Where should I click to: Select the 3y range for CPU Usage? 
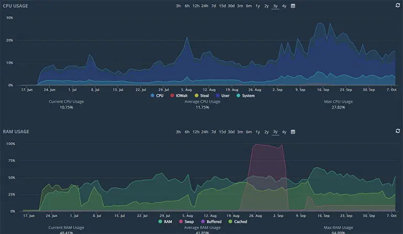275,6
